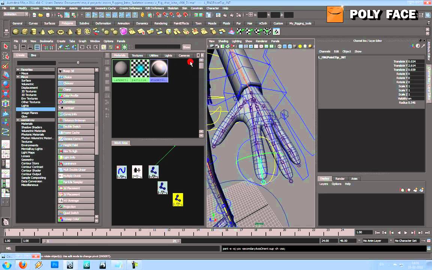Create a Condition utility node
432x270 pixels.
[x=76, y=102]
